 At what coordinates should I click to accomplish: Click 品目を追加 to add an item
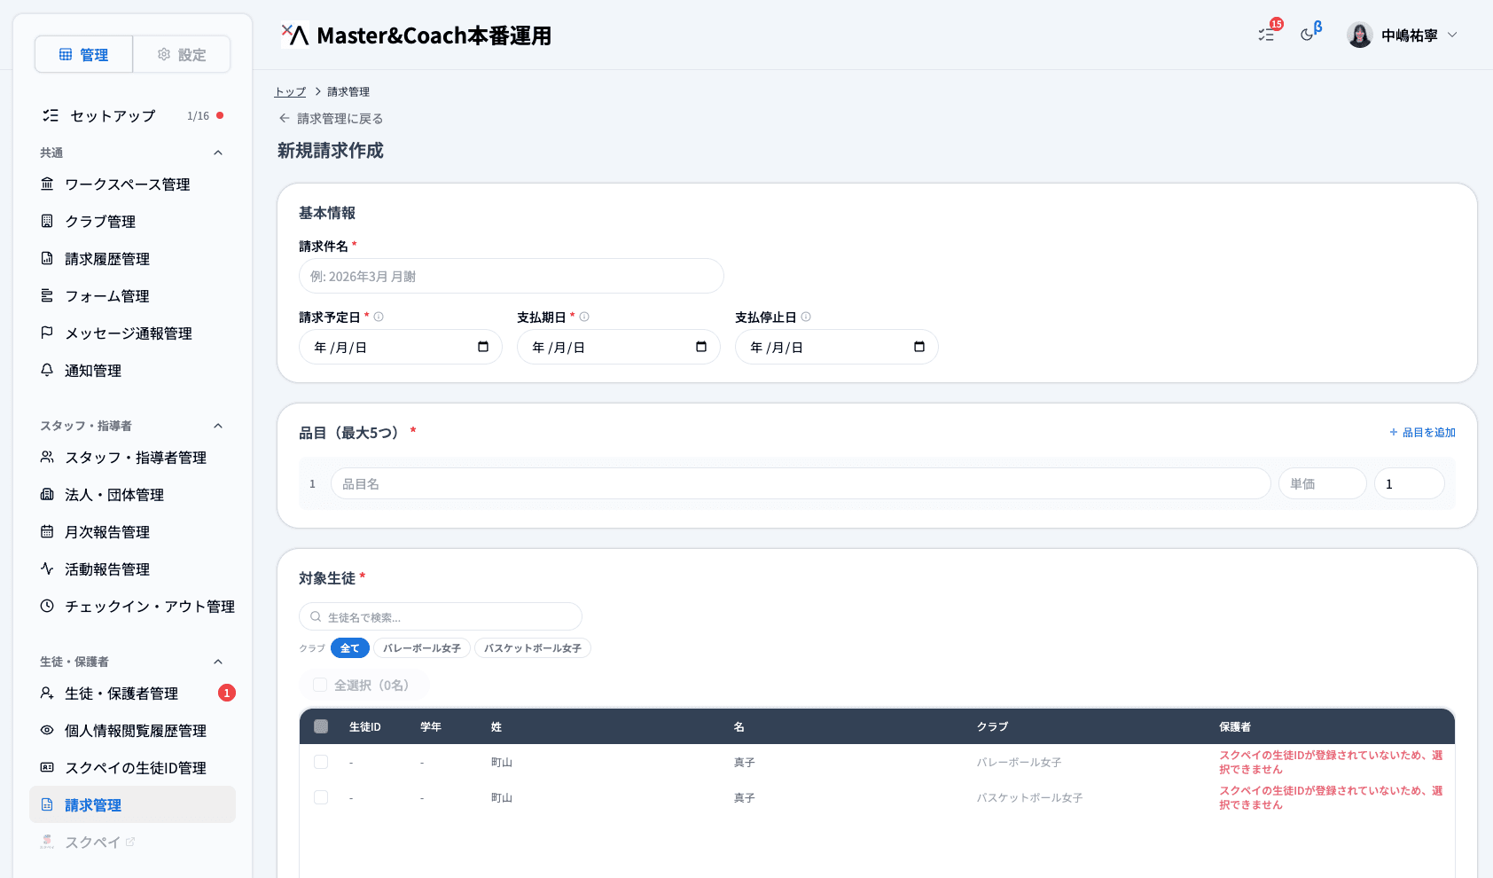pos(1422,432)
